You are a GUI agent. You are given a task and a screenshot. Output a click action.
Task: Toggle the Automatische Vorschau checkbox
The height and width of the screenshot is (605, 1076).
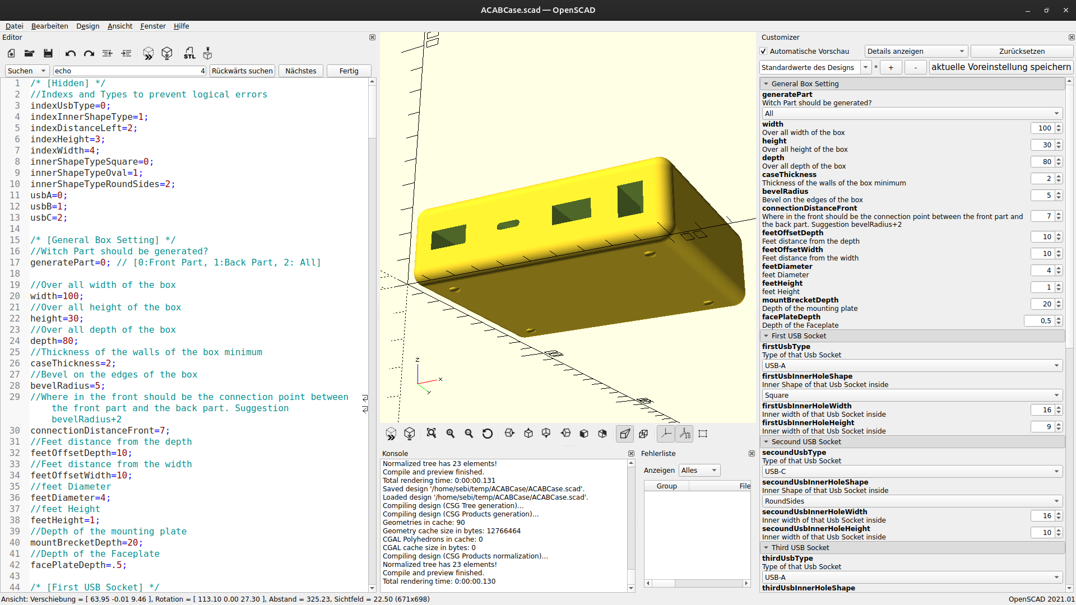coord(763,52)
